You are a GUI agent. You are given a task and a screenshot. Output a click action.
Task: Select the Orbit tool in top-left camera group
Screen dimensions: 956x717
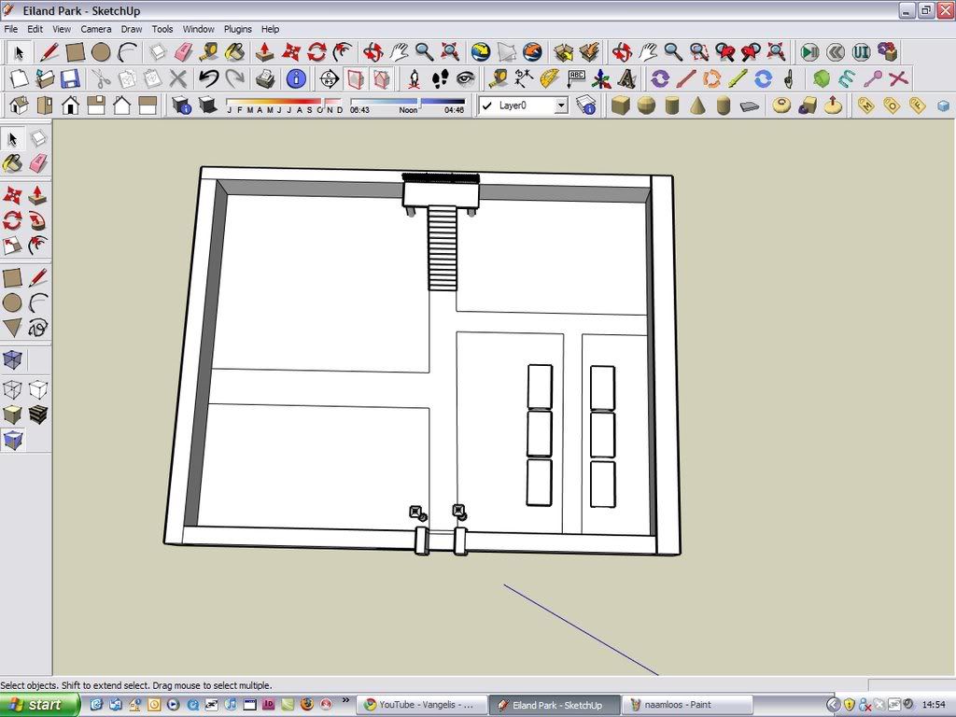click(373, 52)
